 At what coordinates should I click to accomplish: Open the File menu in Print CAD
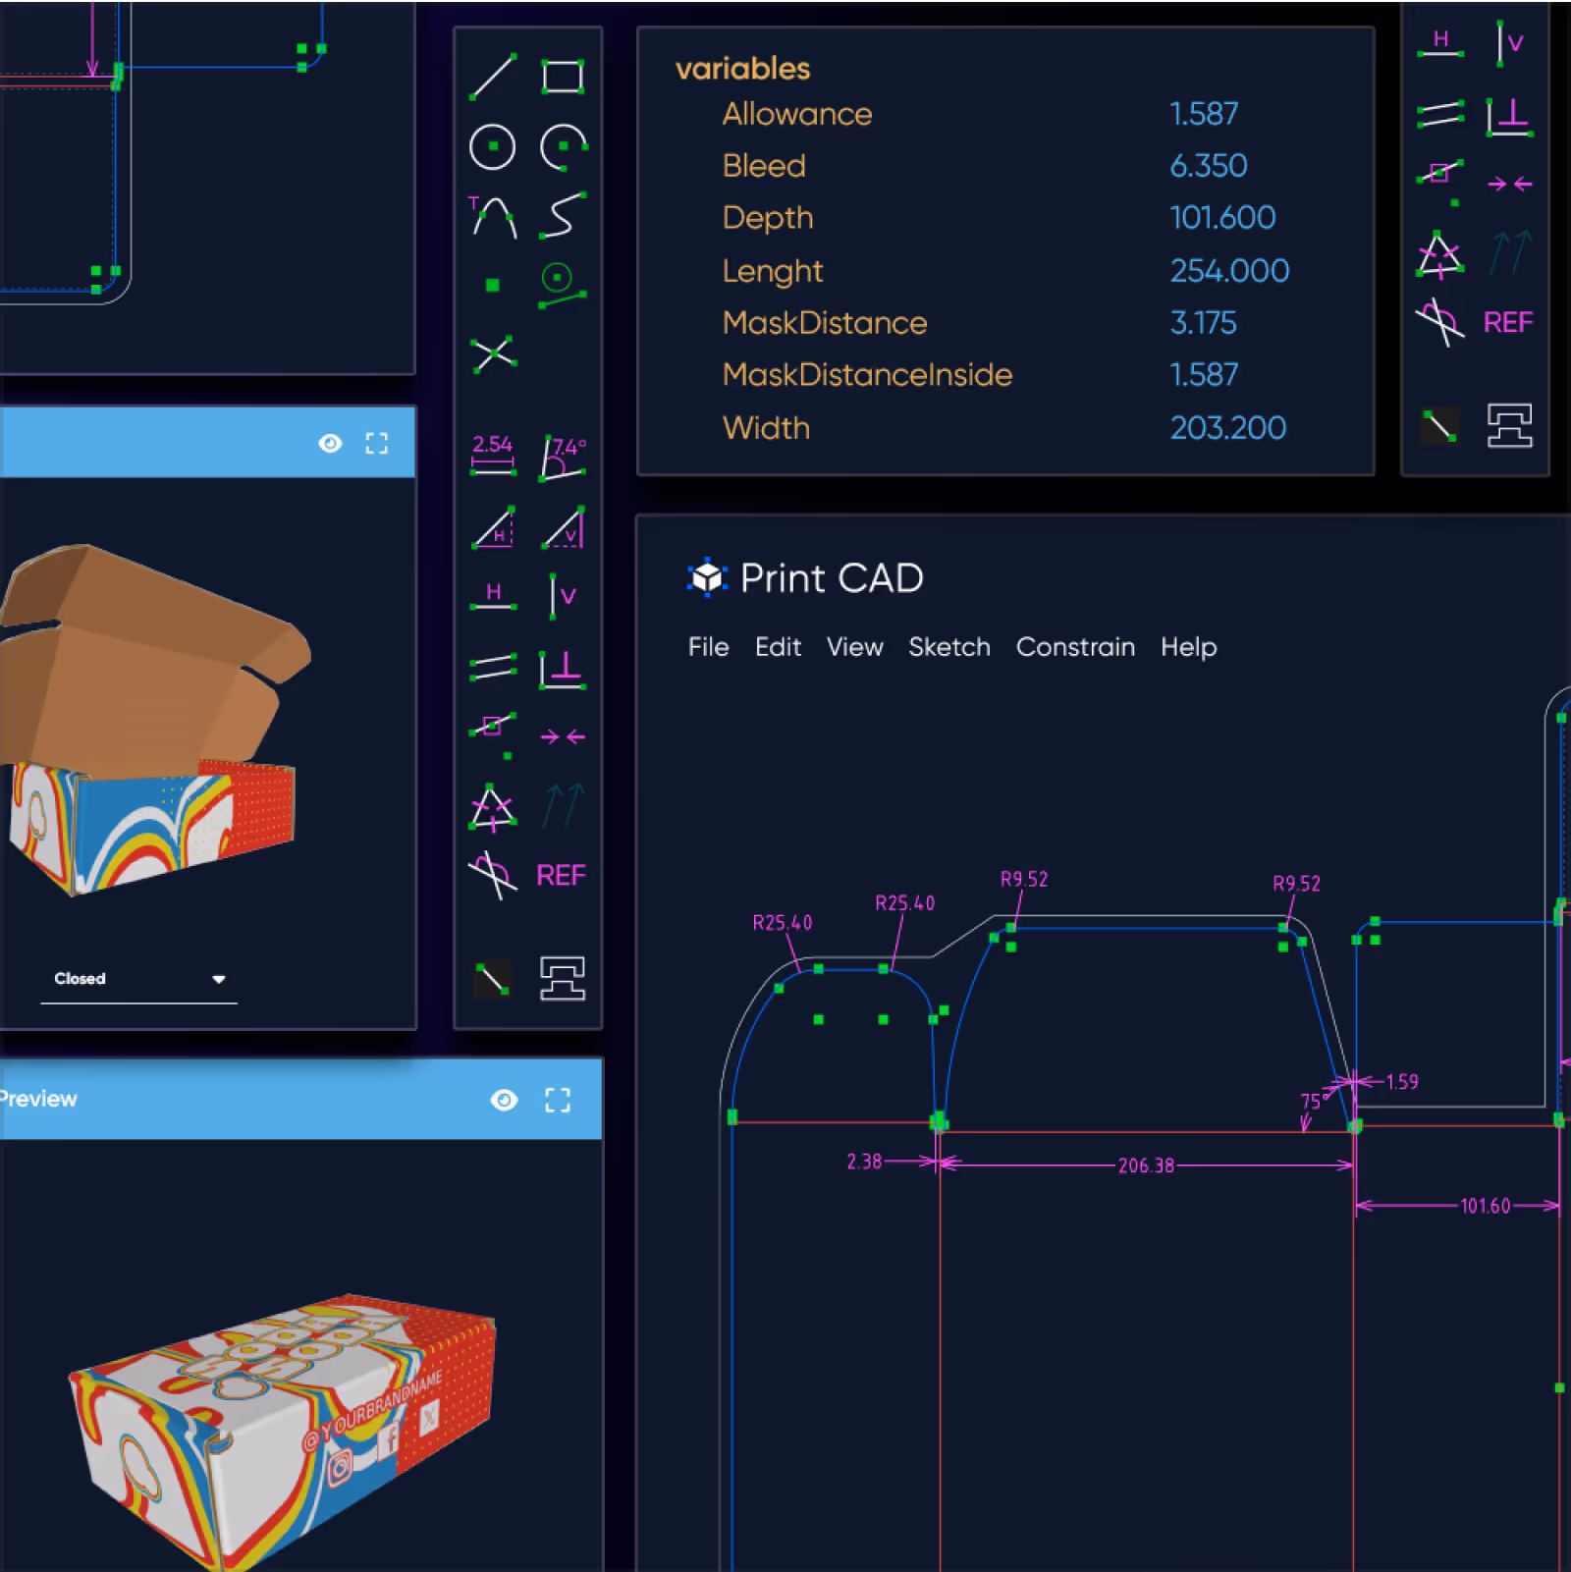tap(707, 647)
